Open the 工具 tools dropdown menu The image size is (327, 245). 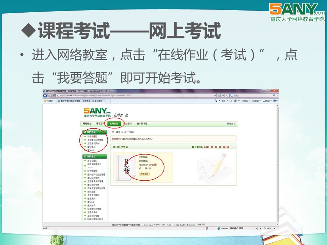(267, 101)
